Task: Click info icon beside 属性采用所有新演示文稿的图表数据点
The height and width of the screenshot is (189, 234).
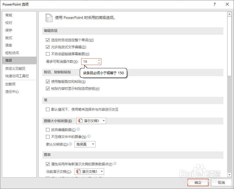Action: 115,163
